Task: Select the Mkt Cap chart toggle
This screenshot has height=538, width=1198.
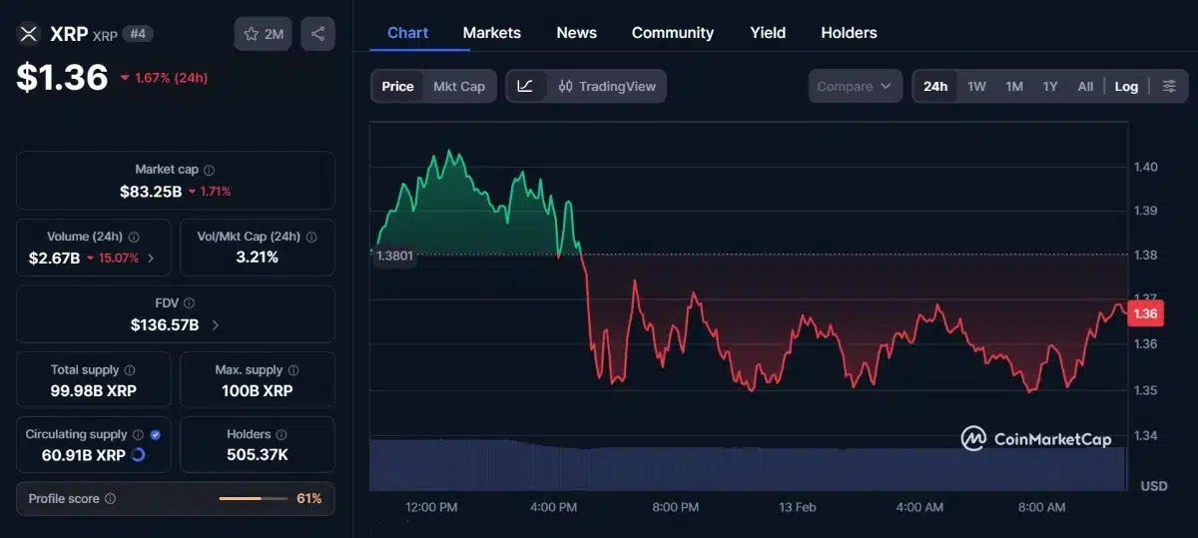Action: [x=459, y=86]
